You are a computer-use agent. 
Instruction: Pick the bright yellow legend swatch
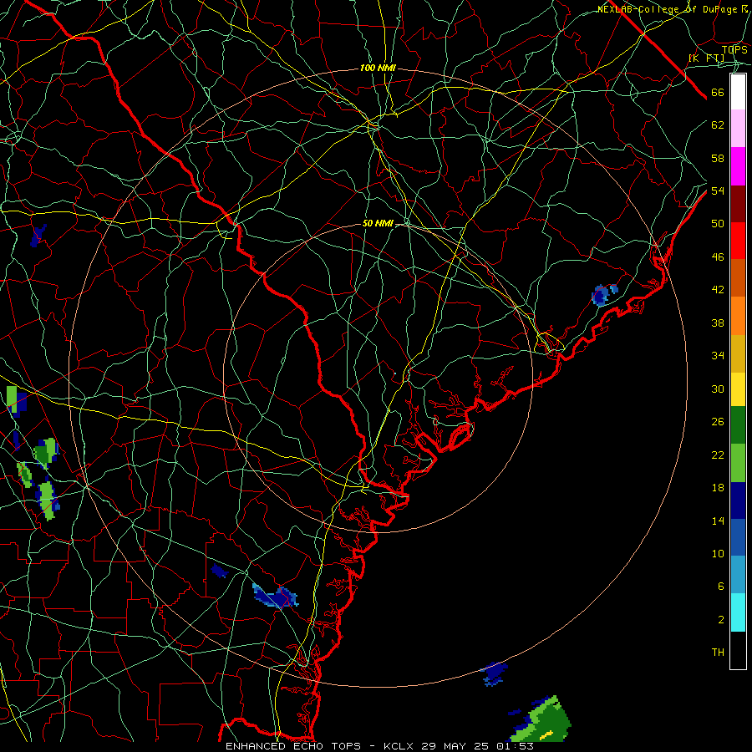[738, 389]
